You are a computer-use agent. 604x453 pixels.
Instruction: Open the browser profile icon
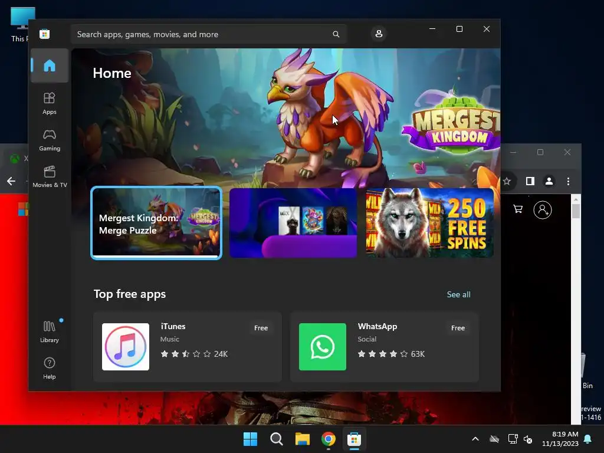(549, 181)
